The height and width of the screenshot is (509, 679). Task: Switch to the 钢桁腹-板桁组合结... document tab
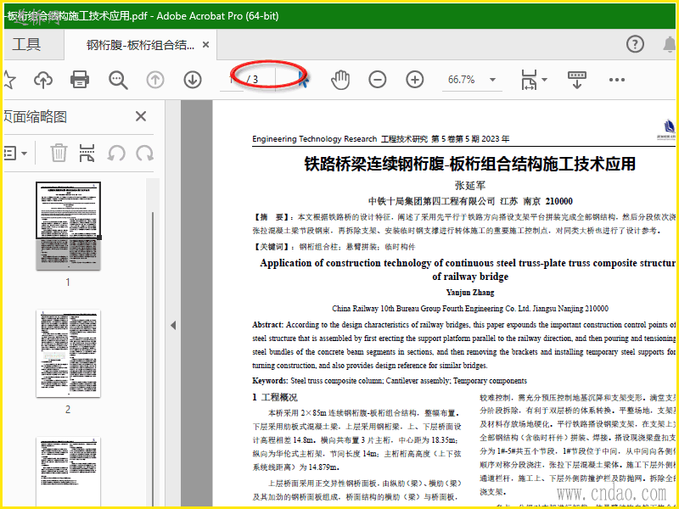click(x=140, y=45)
